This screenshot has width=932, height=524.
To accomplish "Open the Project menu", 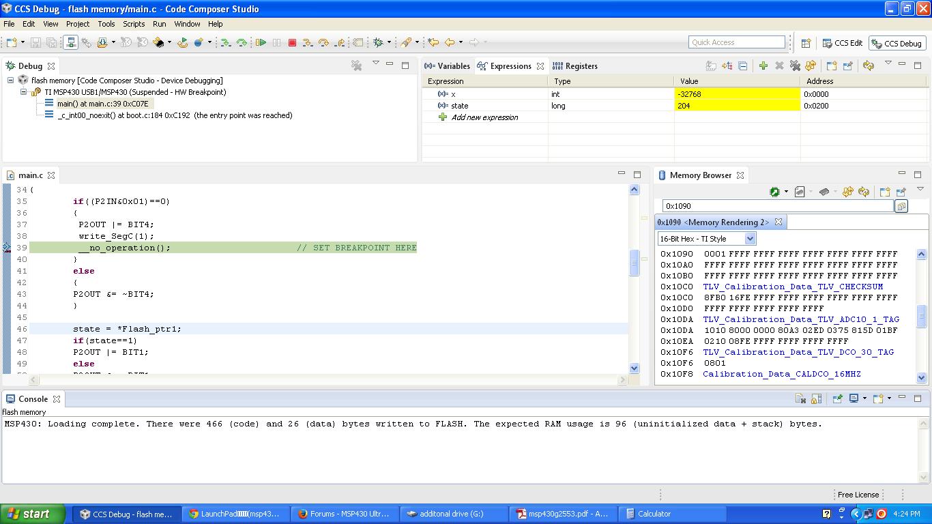I will pyautogui.click(x=78, y=24).
